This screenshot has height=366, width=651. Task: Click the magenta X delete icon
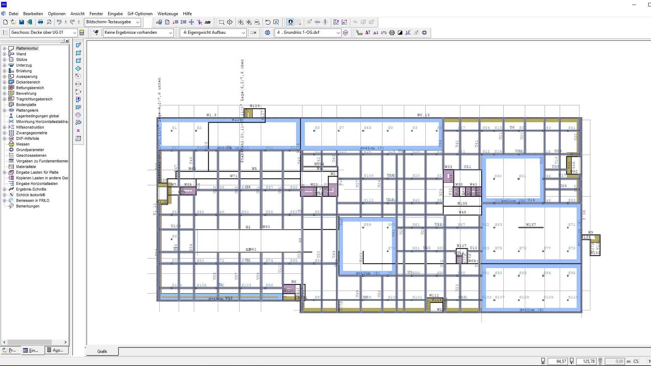pos(78,131)
